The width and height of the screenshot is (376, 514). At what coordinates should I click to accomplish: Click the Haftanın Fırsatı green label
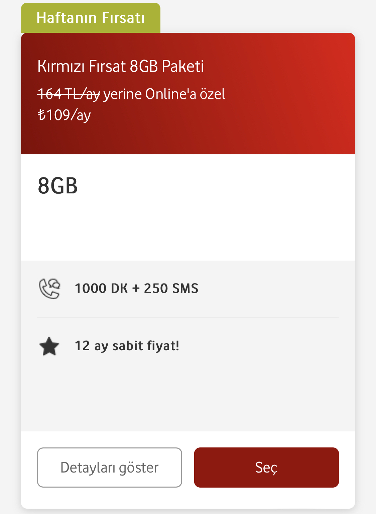coord(91,18)
